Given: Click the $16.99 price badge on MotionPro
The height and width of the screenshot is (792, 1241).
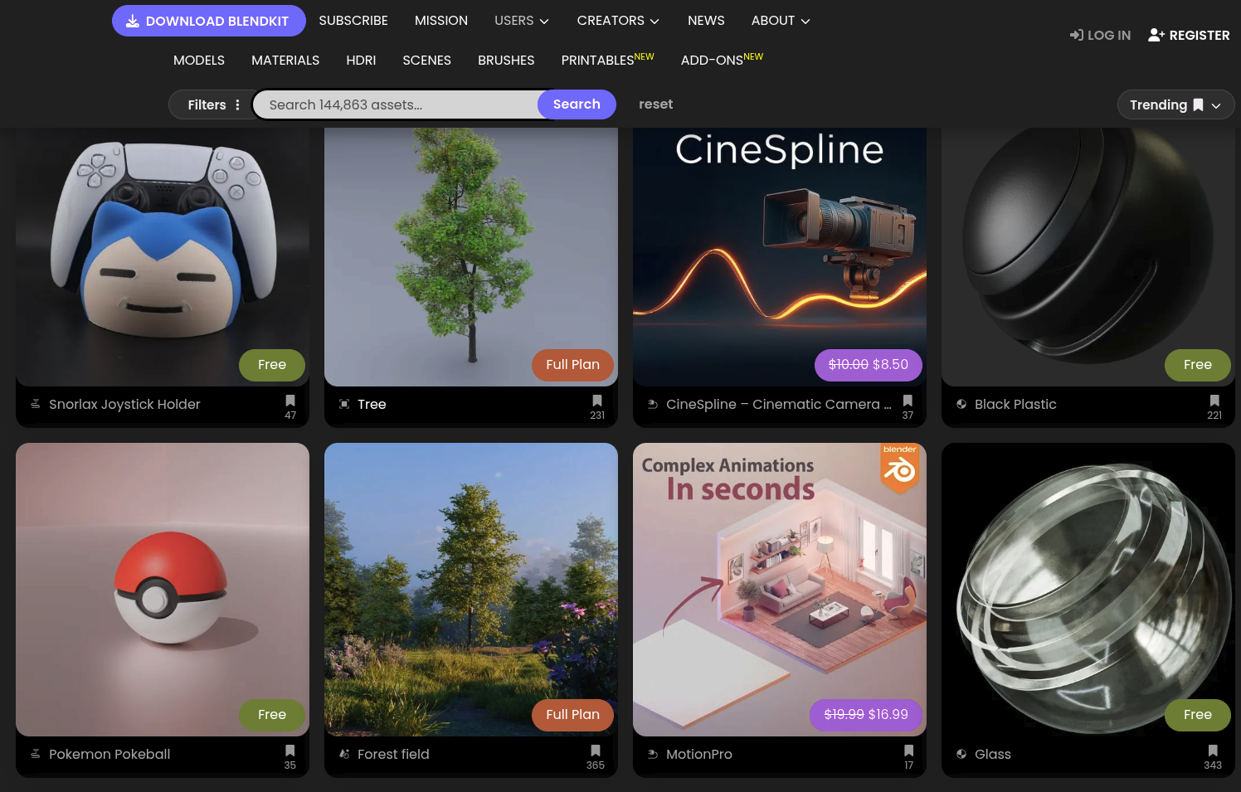Looking at the screenshot, I should point(866,715).
